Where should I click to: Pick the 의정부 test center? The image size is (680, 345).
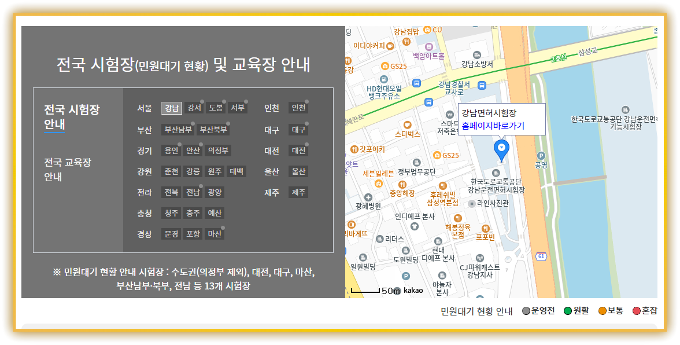click(x=218, y=151)
